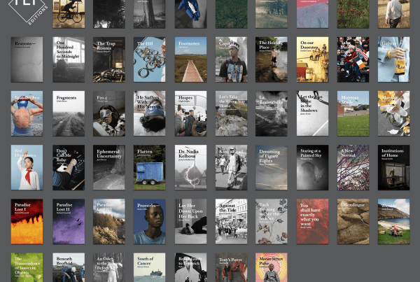The width and height of the screenshot is (420, 282).
Task: Select the brown rocky terrain cover
Action: click(353, 222)
